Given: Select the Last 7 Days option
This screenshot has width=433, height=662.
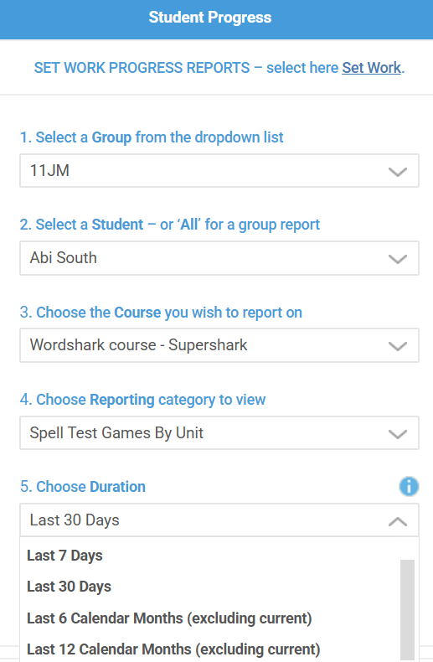Looking at the screenshot, I should click(x=210, y=556).
